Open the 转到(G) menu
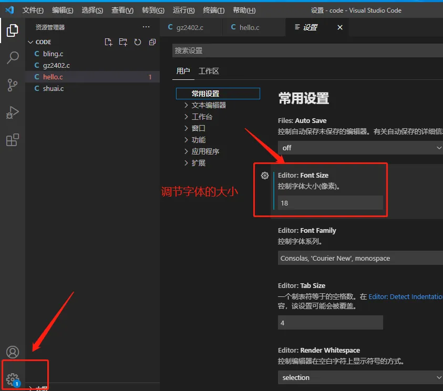Screen dimensions: 443x391 pyautogui.click(x=153, y=11)
